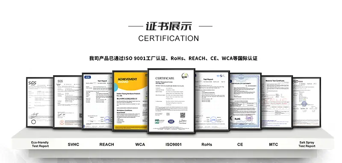Open the yellow Achievement Award WCA certificate
Viewport: 342px width, 163px height.
[x=130, y=101]
